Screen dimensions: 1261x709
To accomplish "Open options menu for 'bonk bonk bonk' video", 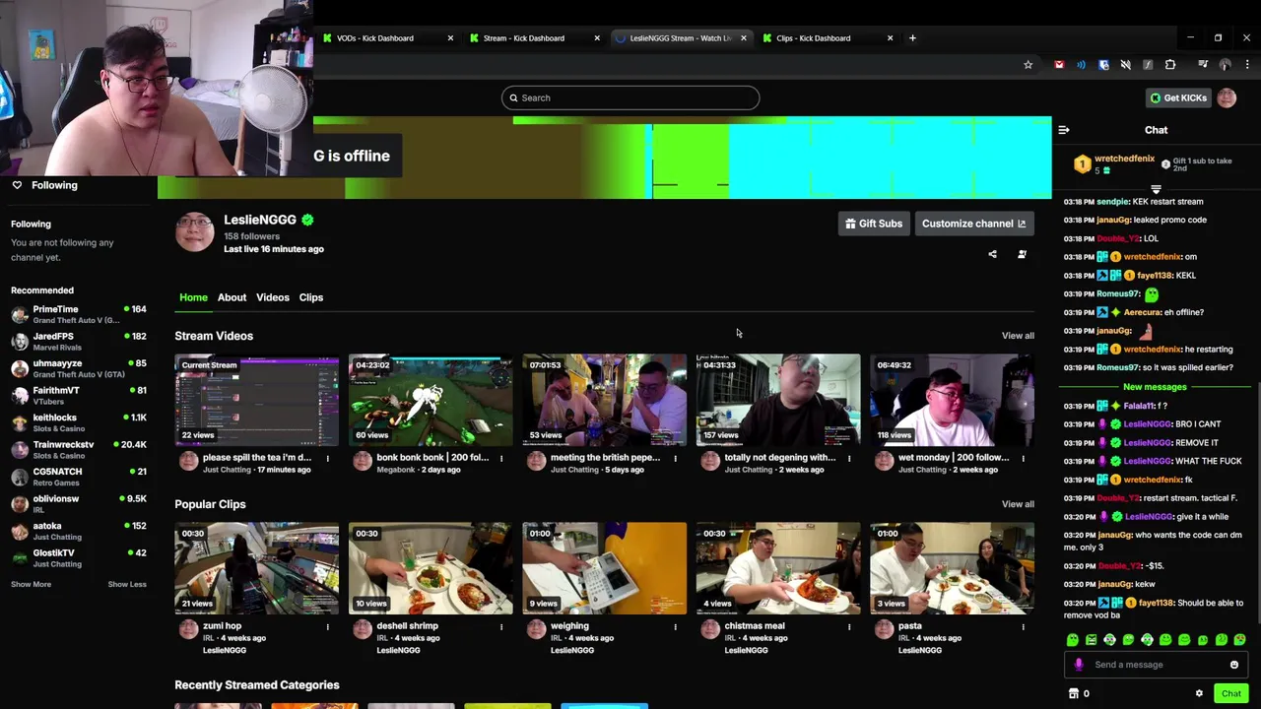I will click(x=500, y=458).
